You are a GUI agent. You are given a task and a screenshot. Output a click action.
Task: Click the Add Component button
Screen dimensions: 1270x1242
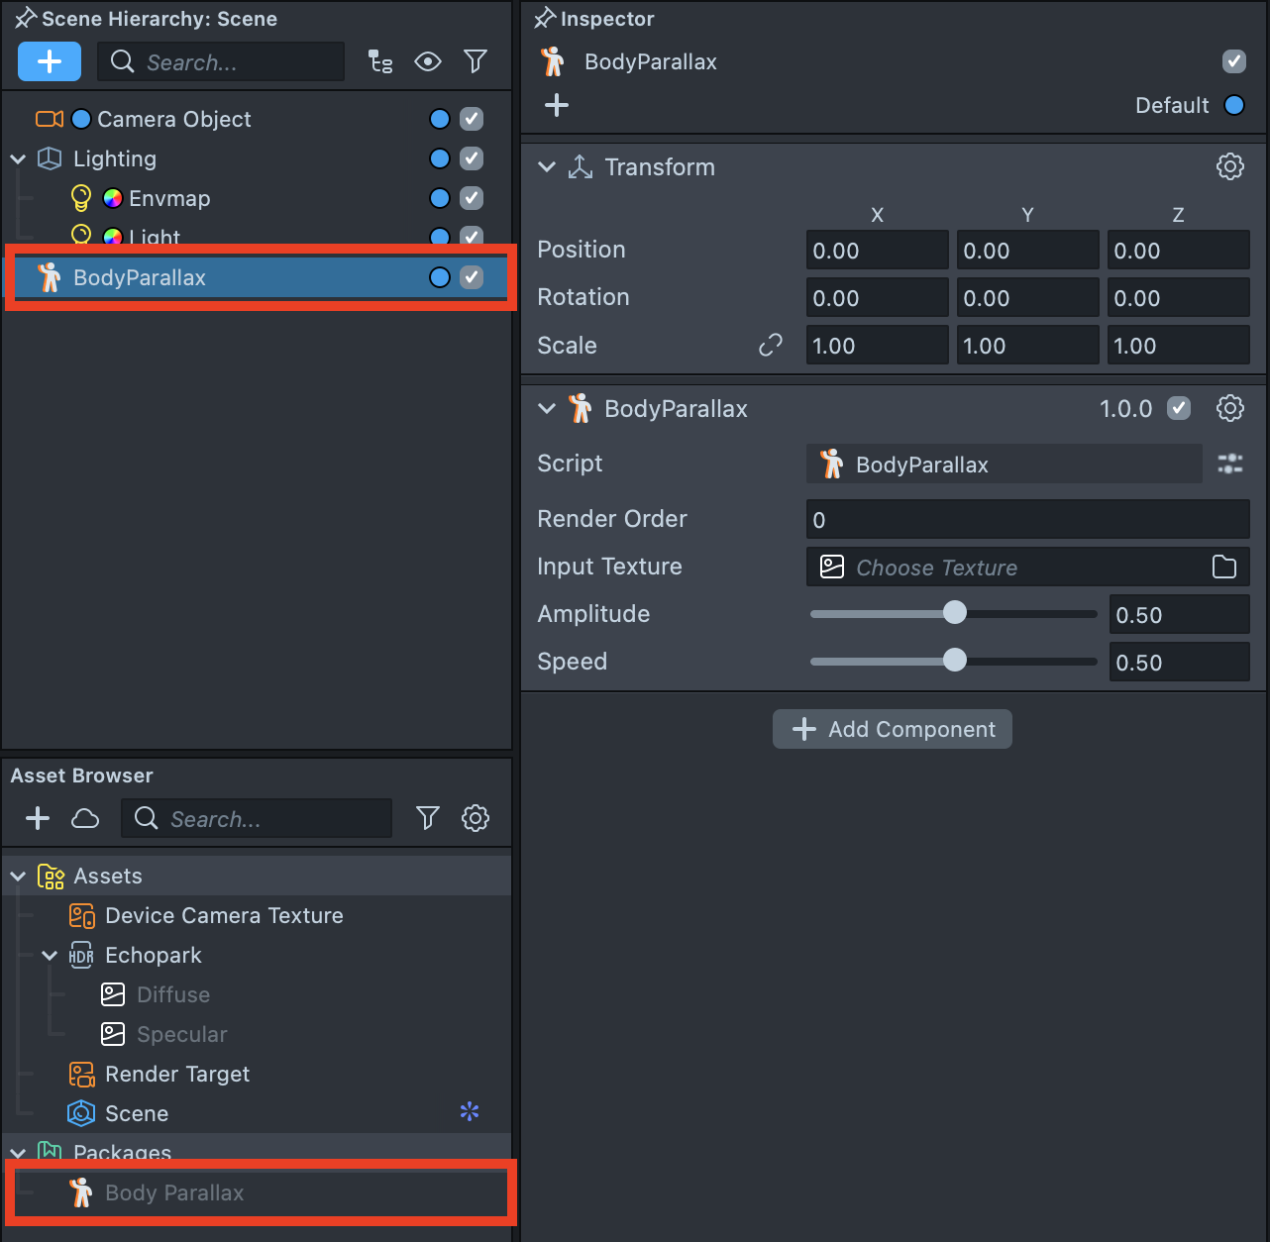point(893,729)
